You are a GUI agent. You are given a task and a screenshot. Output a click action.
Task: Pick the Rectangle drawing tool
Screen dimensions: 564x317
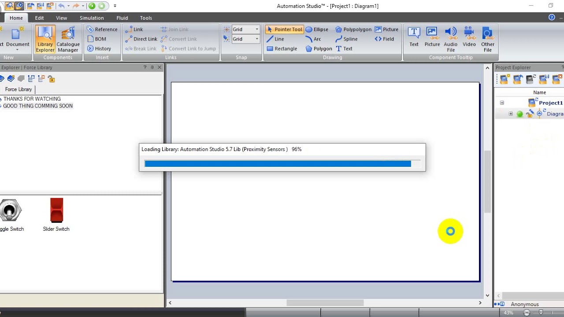click(282, 49)
